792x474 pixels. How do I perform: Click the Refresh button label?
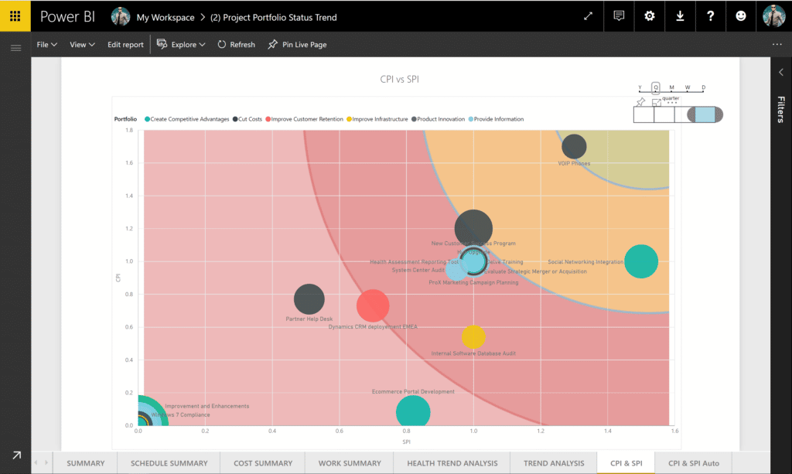coord(242,44)
